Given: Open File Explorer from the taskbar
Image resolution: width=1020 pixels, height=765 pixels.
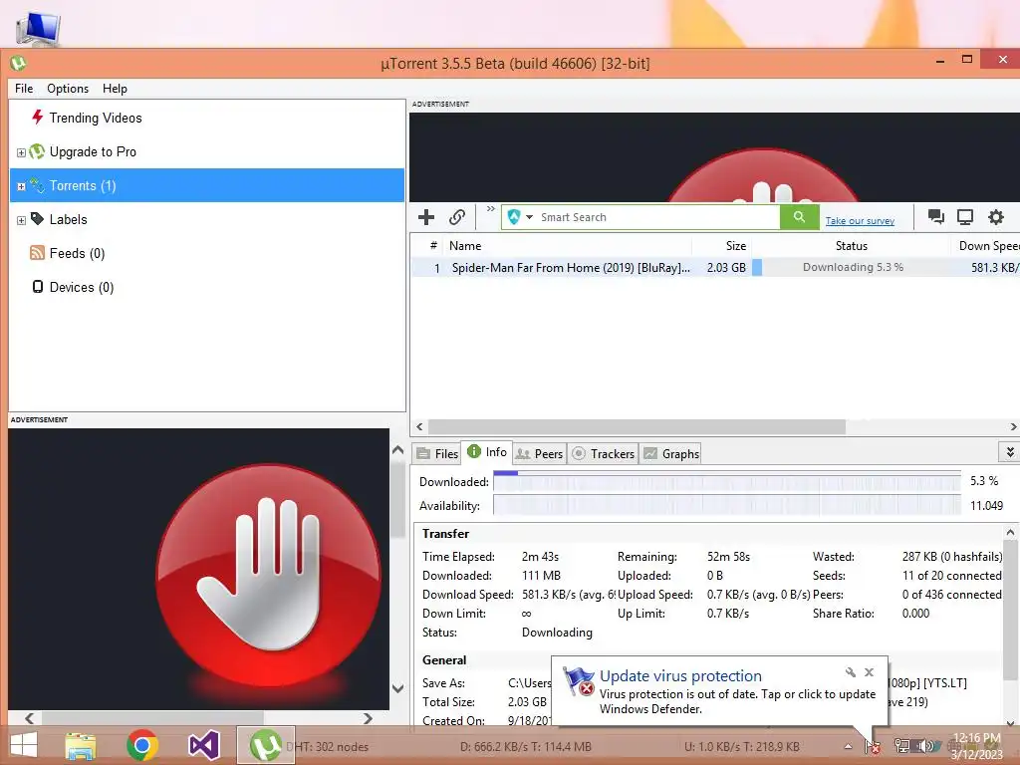Looking at the screenshot, I should (81, 745).
